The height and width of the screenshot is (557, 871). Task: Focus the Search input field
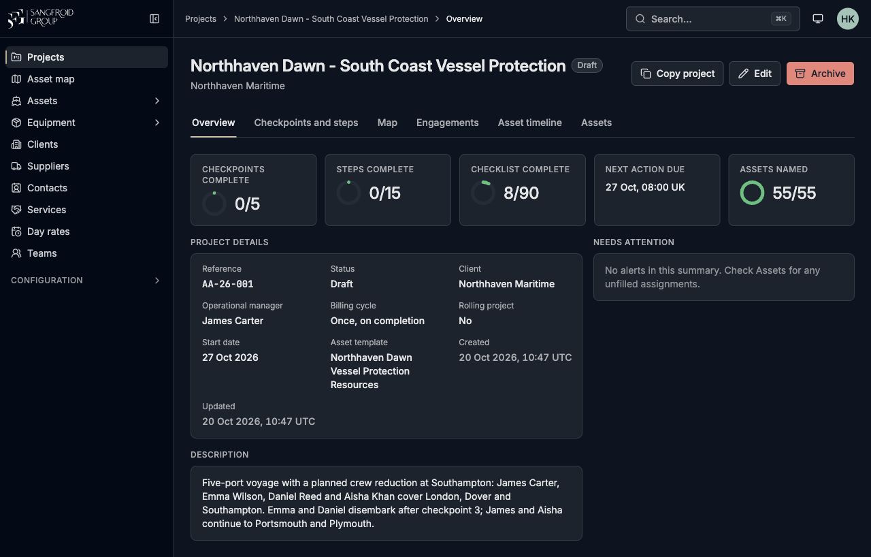click(712, 19)
